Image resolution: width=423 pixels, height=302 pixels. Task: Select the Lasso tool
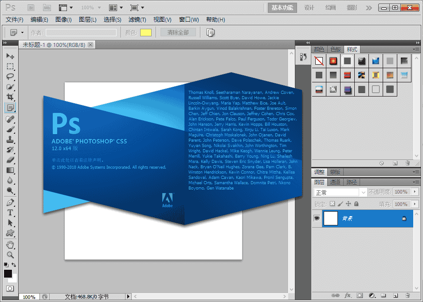[x=10, y=76]
